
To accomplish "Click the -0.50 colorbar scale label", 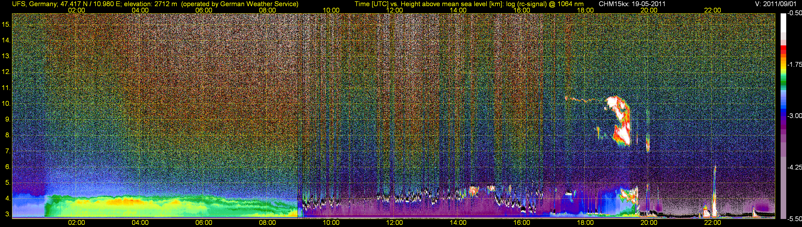I will tap(794, 13).
